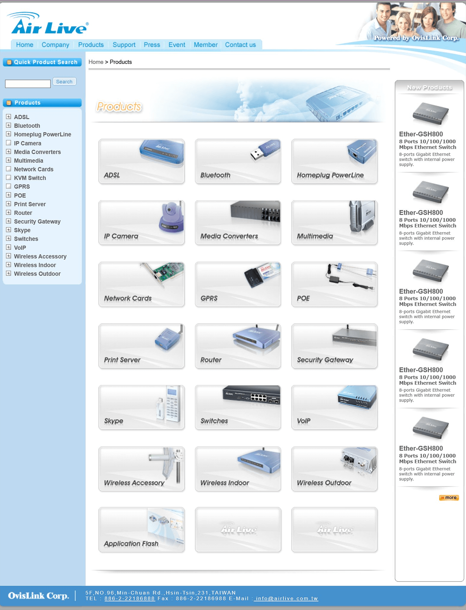
Task: Expand the Homeplug PowerLine tree node
Action: coord(8,134)
